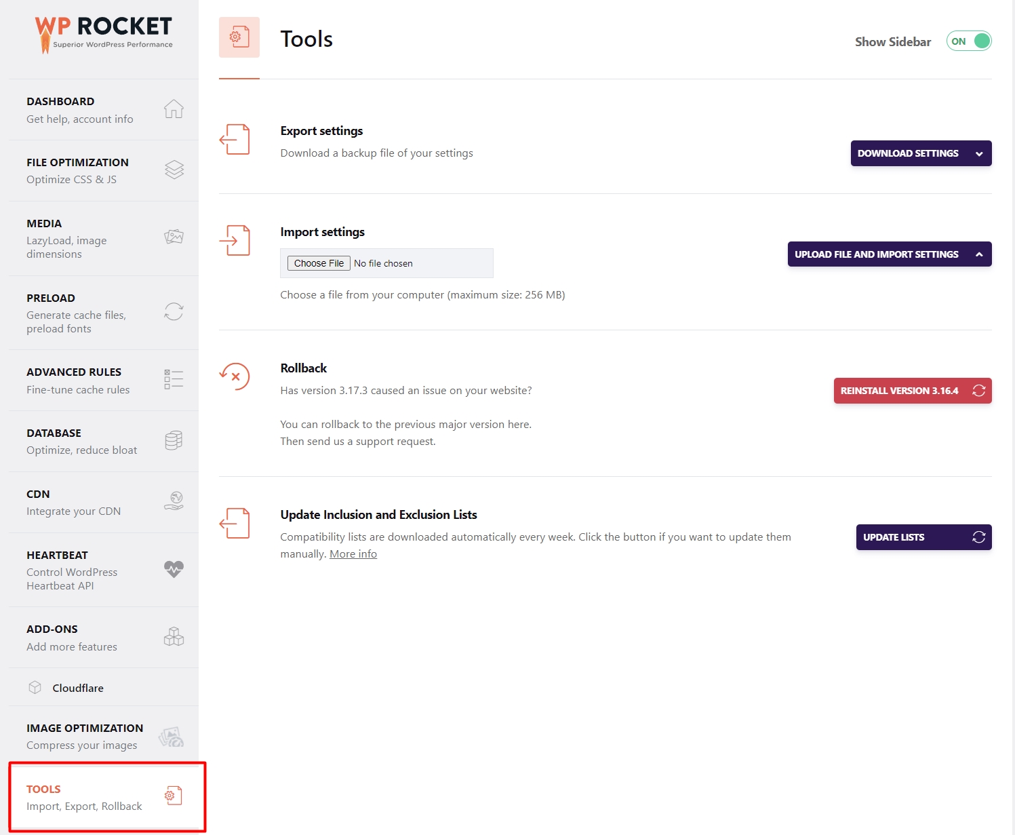
Task: Click the Update Lists section file icon
Action: pos(235,523)
